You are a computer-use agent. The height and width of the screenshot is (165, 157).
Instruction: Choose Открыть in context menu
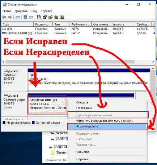[82, 102]
